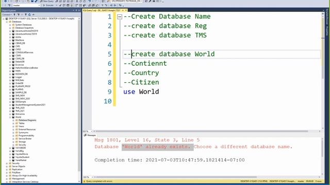Select Synonyms folder under World
330x185 pixels.
[23, 133]
